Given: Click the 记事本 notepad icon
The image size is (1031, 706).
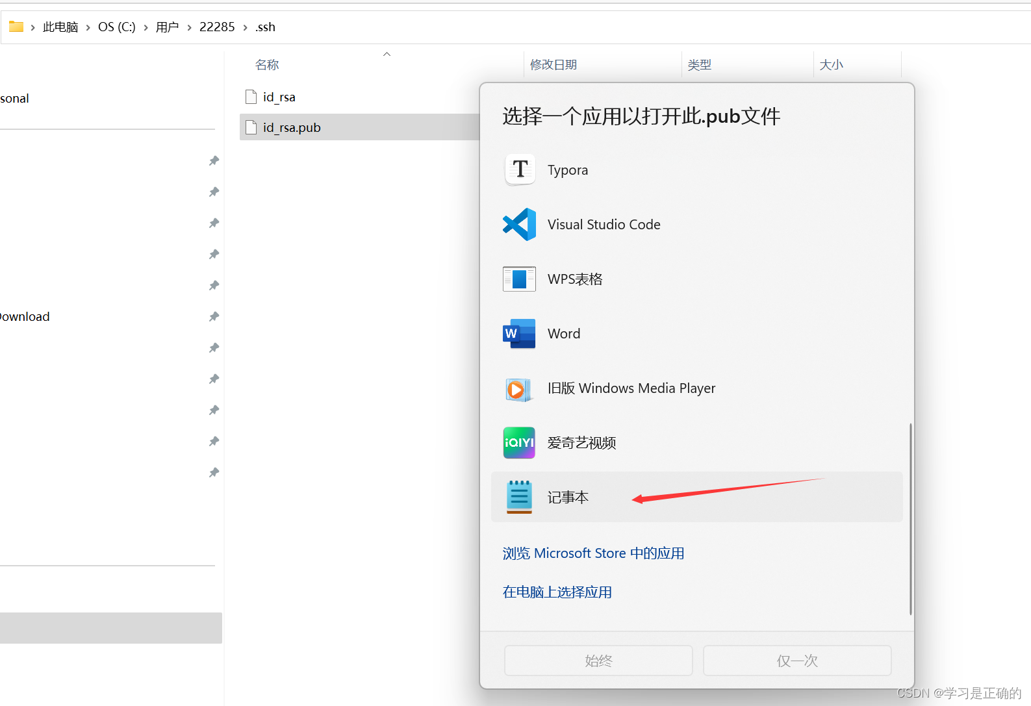Looking at the screenshot, I should tap(519, 497).
